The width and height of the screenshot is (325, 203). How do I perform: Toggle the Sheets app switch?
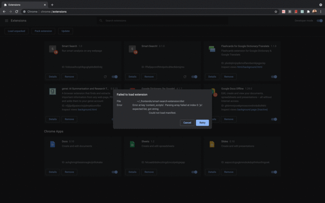click(194, 172)
